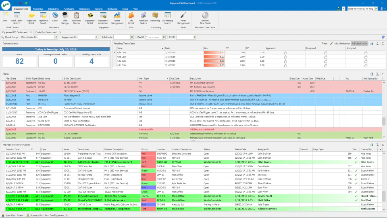This screenshot has width=387, height=218.
Task: Click the Filter pencil edit icon
Action: click(331, 44)
